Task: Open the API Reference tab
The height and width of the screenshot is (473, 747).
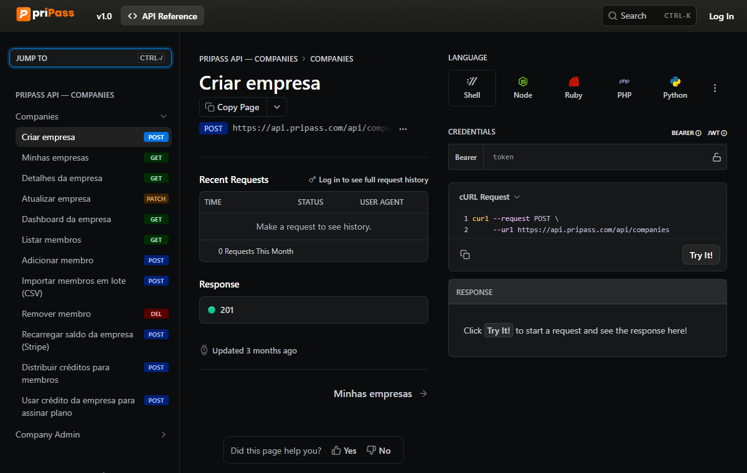Action: pos(162,16)
